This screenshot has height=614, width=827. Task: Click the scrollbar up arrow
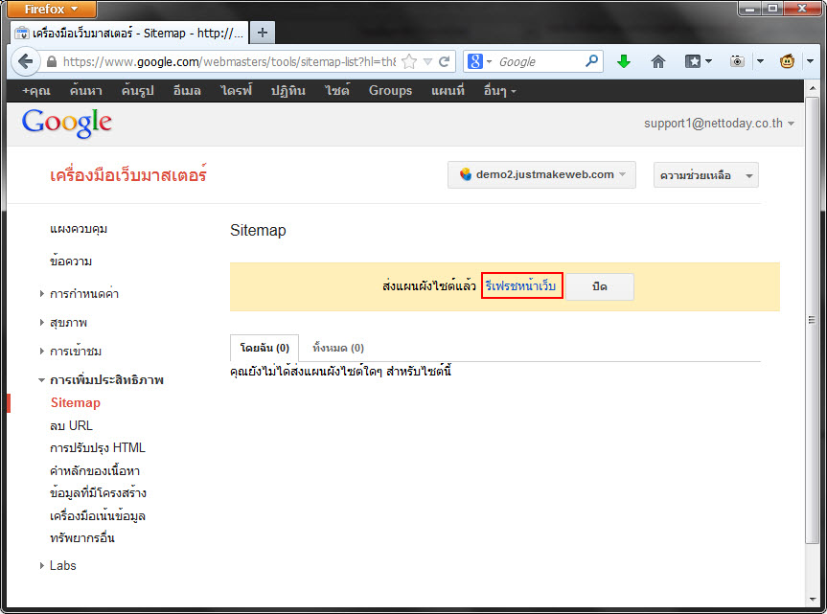(813, 88)
